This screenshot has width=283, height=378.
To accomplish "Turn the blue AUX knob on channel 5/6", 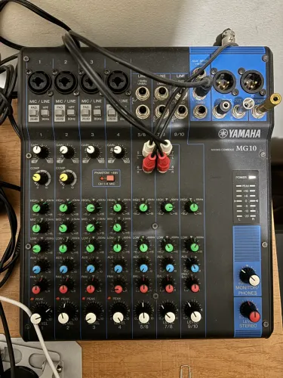I will [143, 268].
